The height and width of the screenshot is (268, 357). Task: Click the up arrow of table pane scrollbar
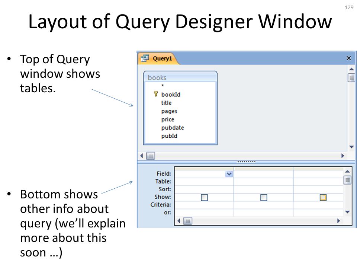pos(351,69)
